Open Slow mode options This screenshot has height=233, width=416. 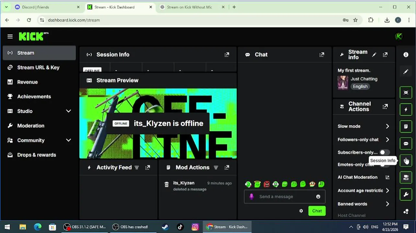point(364,126)
